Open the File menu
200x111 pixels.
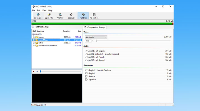pyautogui.click(x=33, y=10)
